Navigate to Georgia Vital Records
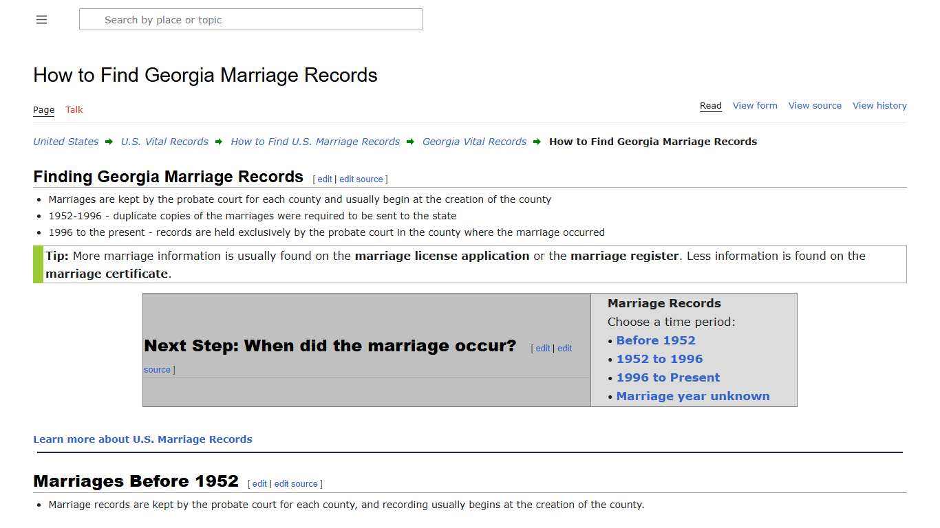Screen dimensions: 940x528 474,142
